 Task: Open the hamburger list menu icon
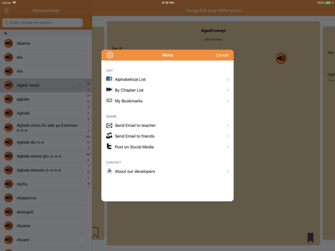pos(7,10)
